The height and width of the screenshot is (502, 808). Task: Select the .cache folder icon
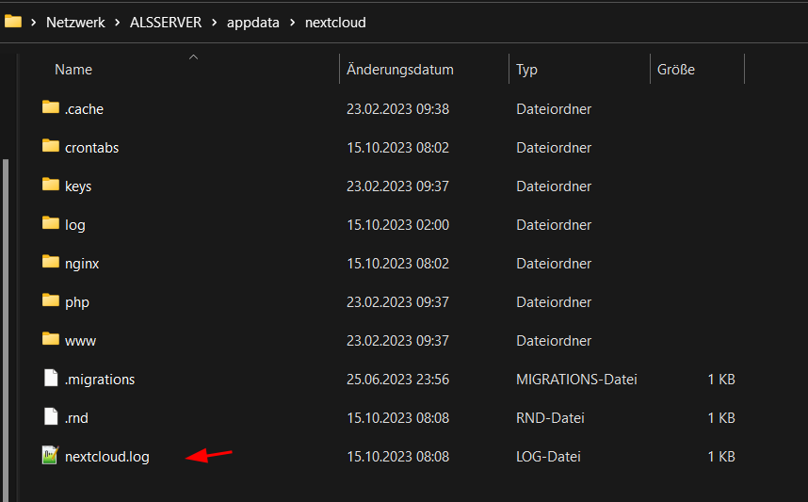pyautogui.click(x=51, y=107)
